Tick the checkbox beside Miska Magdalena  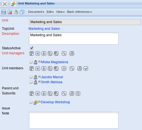point(31,62)
